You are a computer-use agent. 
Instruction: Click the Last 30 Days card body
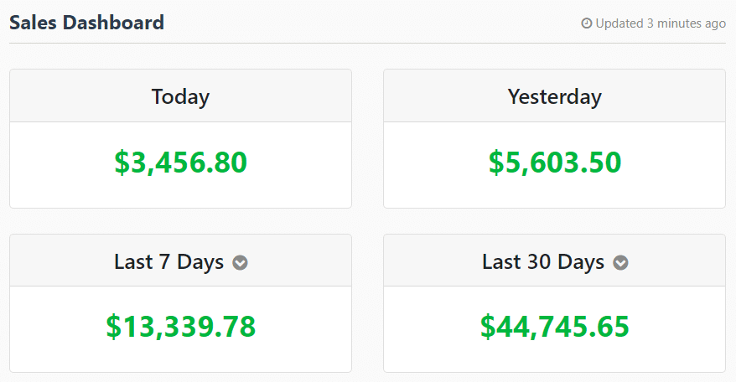click(x=554, y=329)
